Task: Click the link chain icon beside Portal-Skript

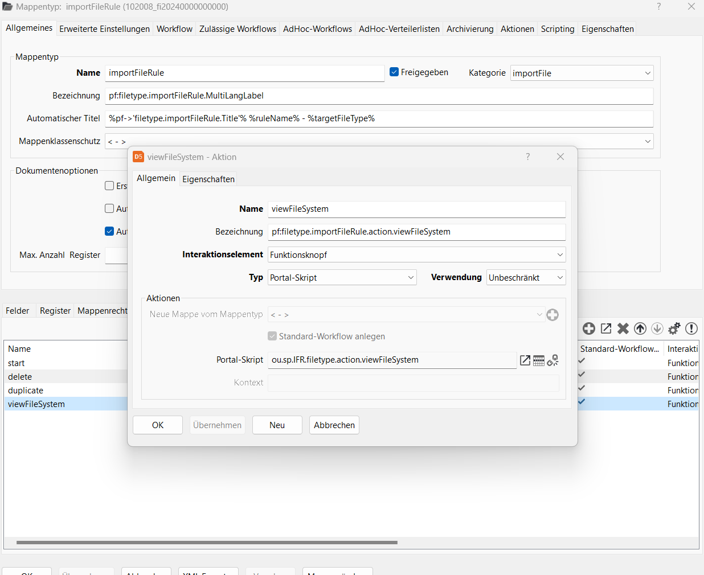Action: pos(553,360)
